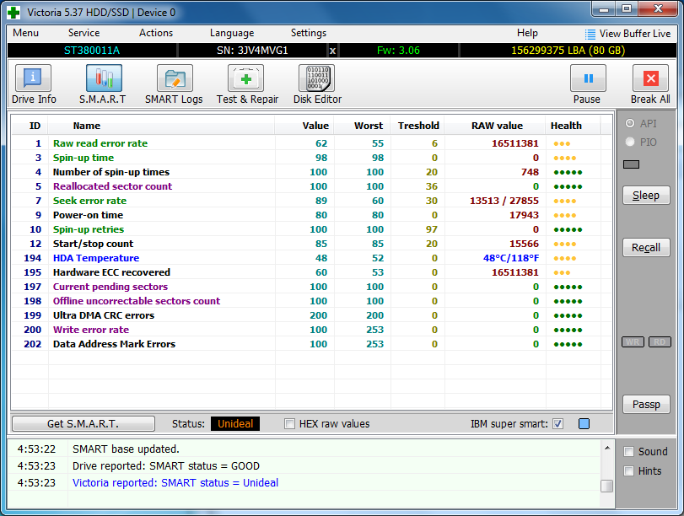684x516 pixels.
Task: Select the Raw read error rate row
Action: click(311, 143)
